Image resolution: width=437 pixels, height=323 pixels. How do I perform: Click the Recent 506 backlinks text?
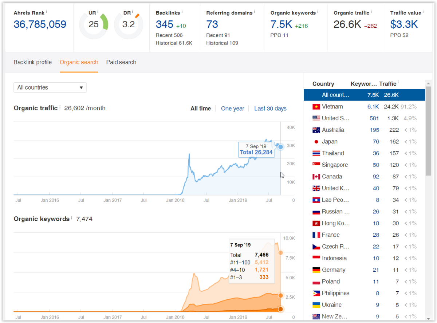tap(169, 35)
